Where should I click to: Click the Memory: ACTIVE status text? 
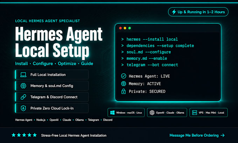[x=145, y=84]
